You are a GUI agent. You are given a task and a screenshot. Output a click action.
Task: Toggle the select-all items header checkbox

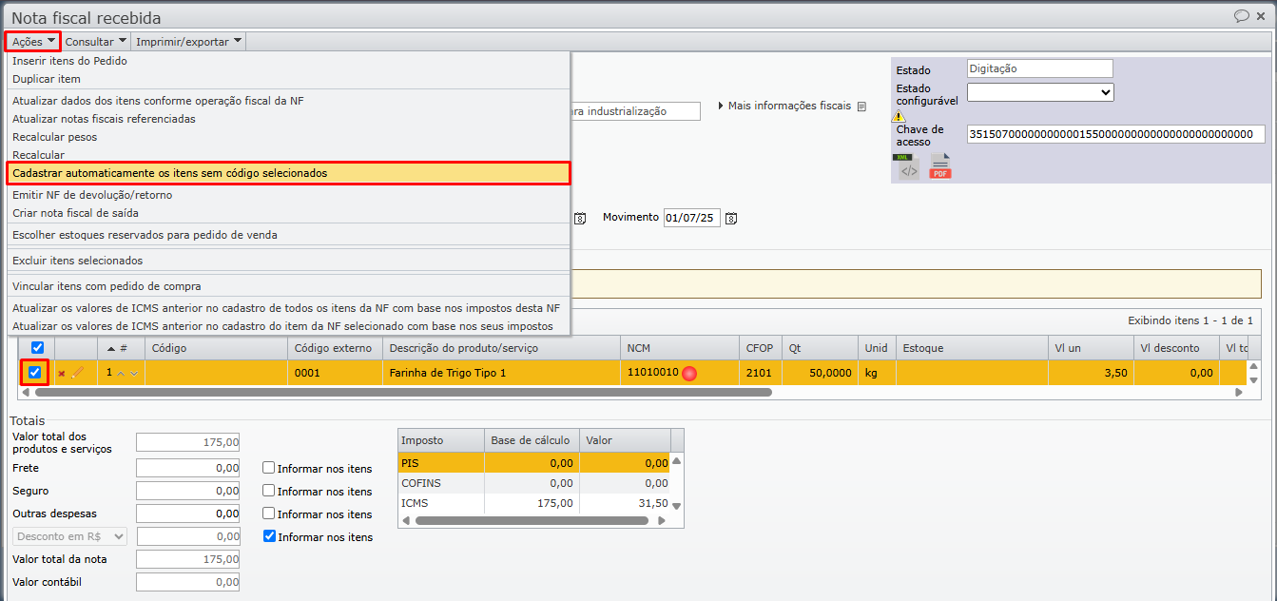[x=38, y=348]
